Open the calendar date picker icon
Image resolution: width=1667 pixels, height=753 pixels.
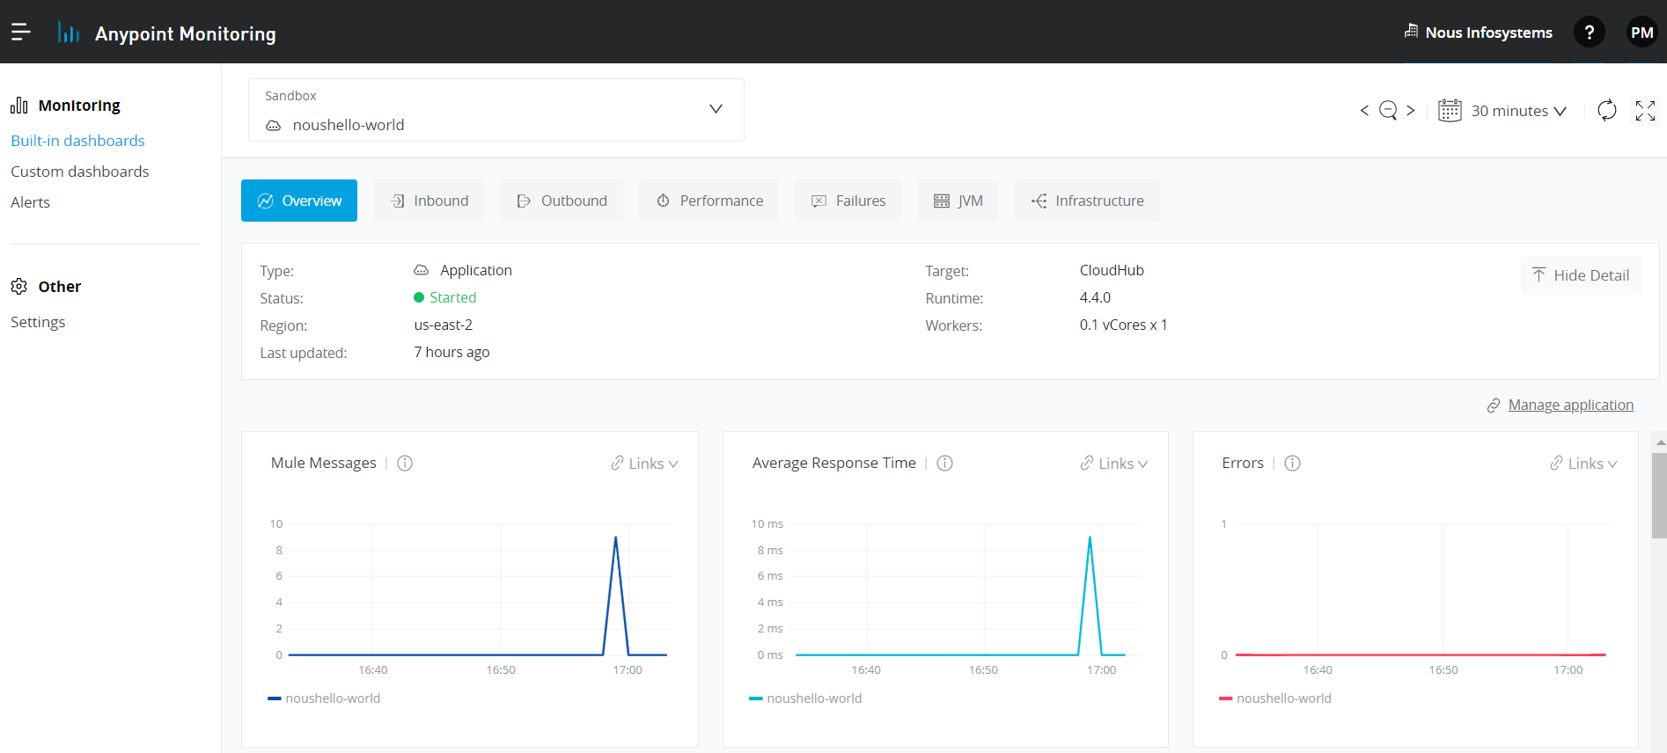[x=1450, y=110]
